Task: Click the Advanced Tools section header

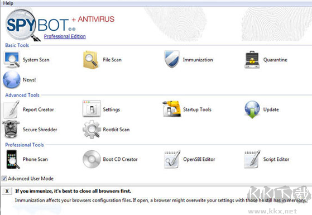Action: coord(22,95)
